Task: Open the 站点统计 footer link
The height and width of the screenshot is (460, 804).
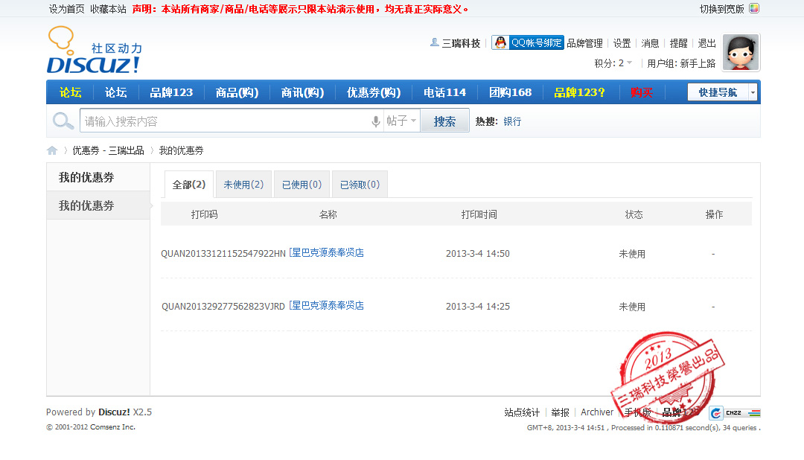Action: coord(521,412)
